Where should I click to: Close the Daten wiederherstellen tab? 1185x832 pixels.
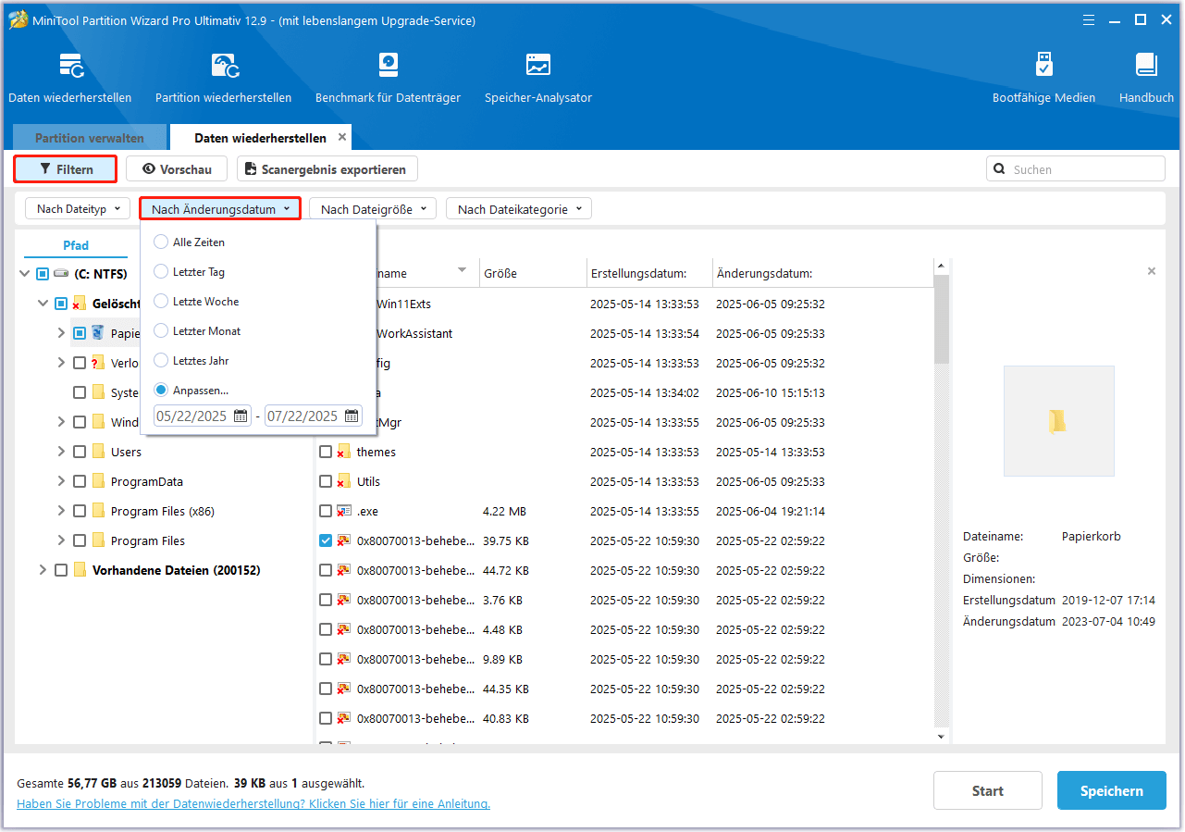tap(341, 137)
